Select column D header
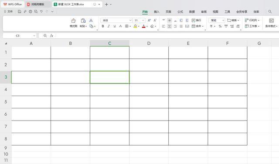The height and width of the screenshot is (164, 279). [x=149, y=44]
